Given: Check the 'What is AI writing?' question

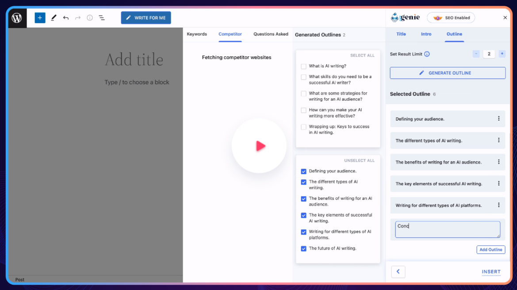Looking at the screenshot, I should click(x=303, y=66).
